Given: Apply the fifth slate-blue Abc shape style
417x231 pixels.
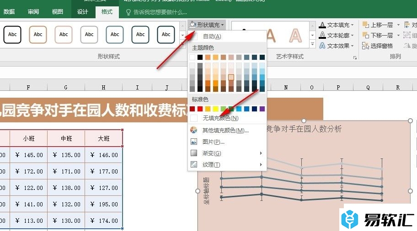Looking at the screenshot, I should click(115, 35).
